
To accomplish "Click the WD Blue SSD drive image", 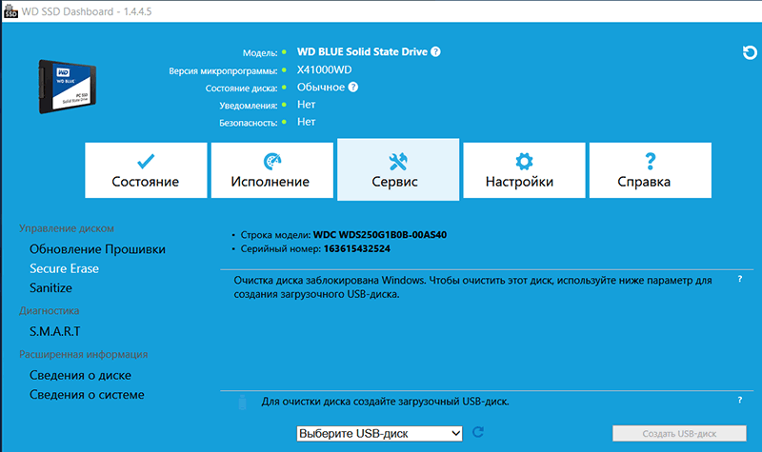I will click(68, 86).
